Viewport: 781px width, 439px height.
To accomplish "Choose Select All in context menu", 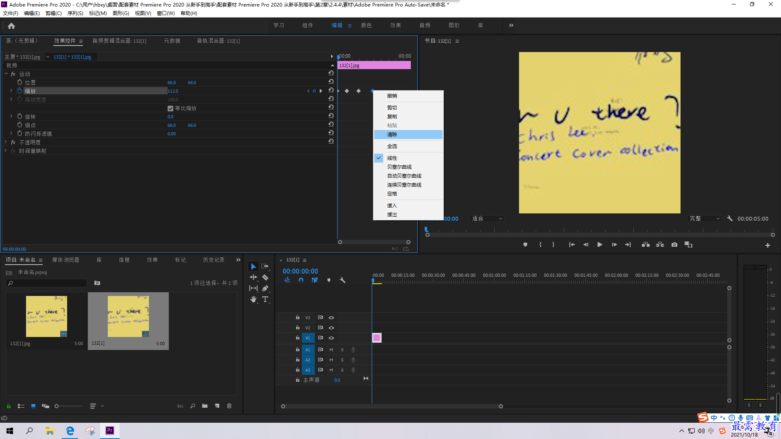I will [408, 146].
